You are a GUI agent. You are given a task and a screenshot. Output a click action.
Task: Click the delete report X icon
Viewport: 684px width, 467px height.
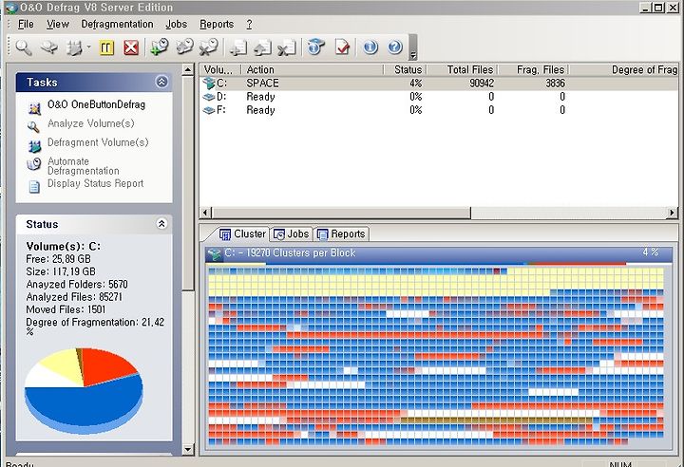click(x=287, y=47)
